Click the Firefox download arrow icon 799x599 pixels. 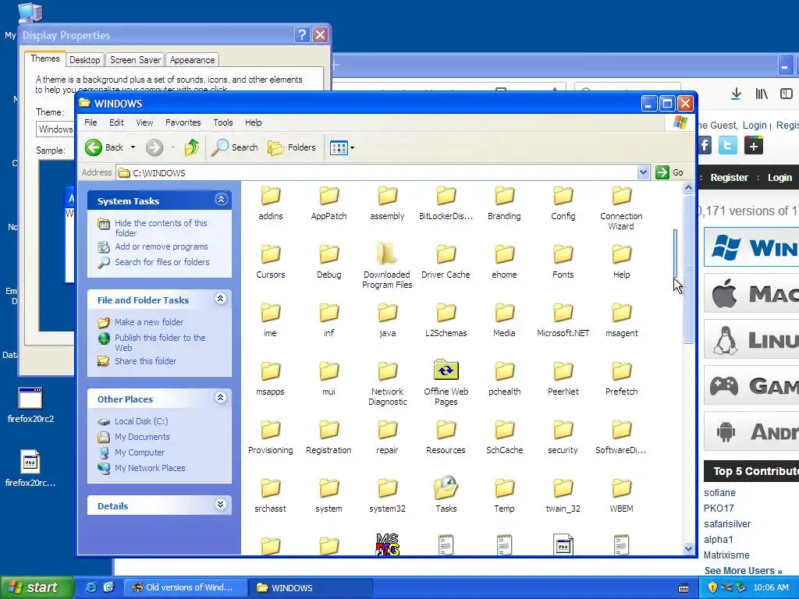736,94
